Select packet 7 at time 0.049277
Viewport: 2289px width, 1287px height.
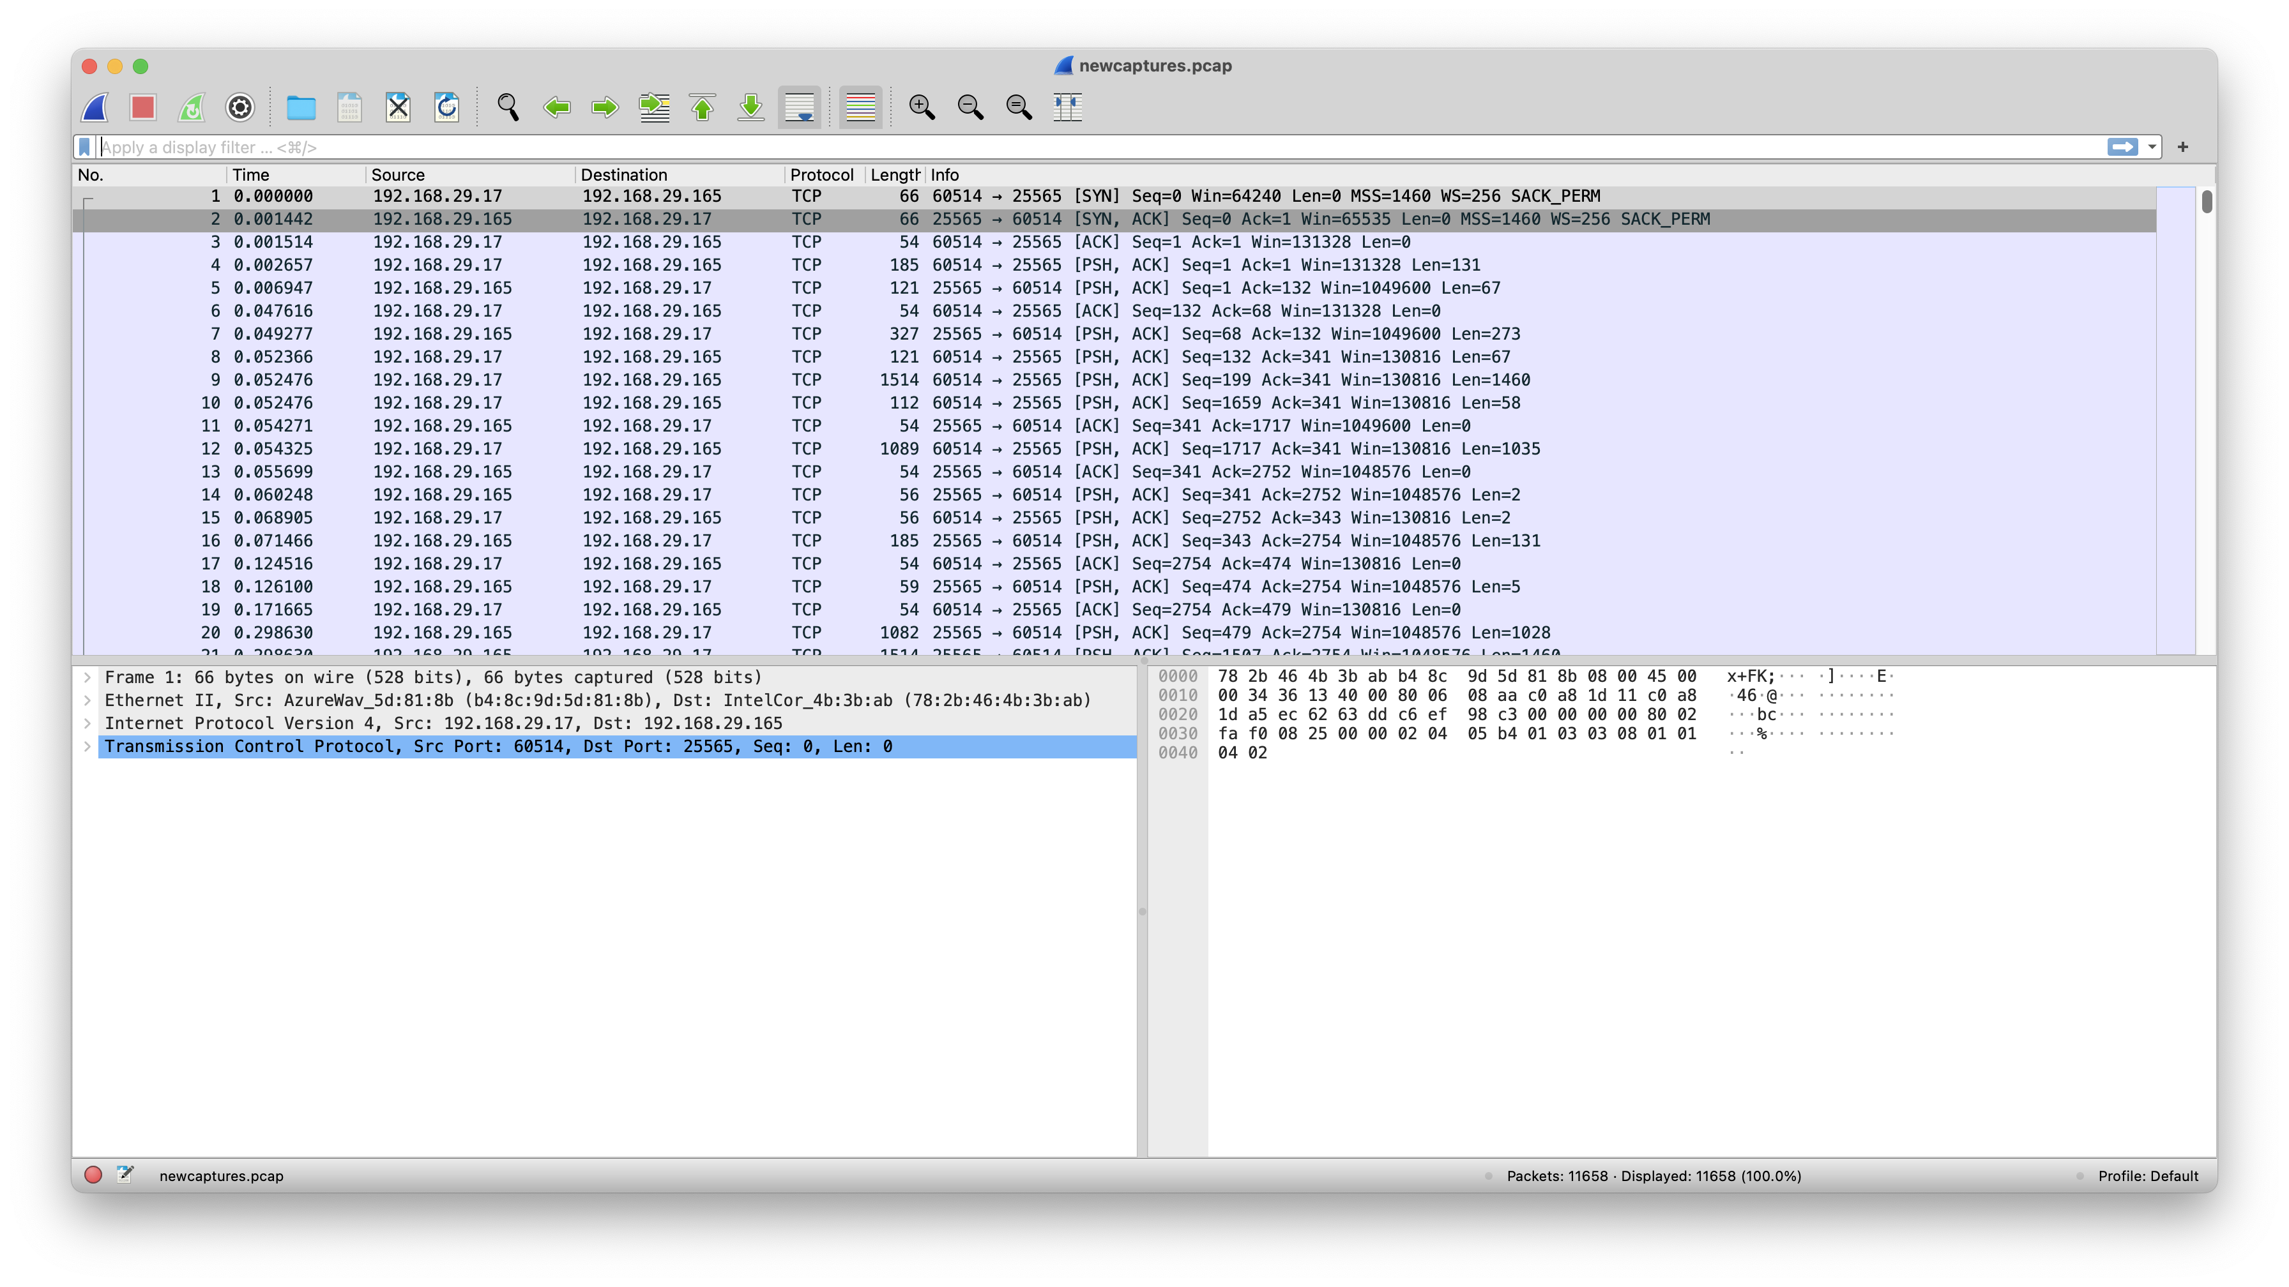click(1114, 334)
